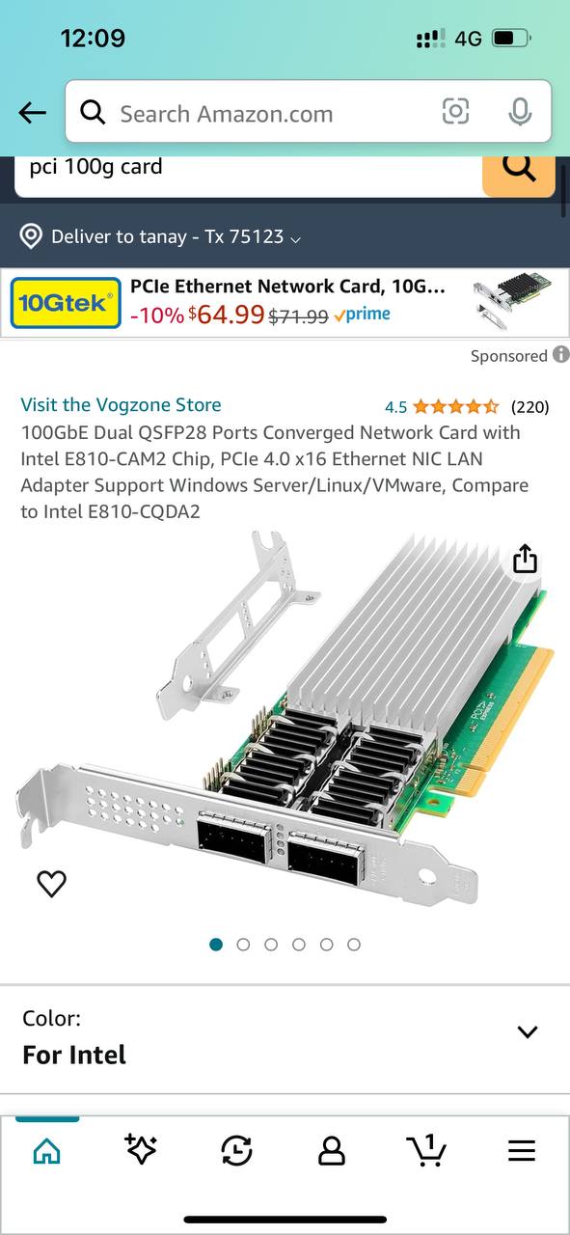Open the 4.5 star ratings reviews
570x1235 pixels.
tap(467, 406)
